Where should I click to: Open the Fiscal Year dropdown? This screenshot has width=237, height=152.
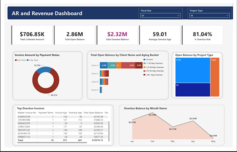(x=160, y=15)
